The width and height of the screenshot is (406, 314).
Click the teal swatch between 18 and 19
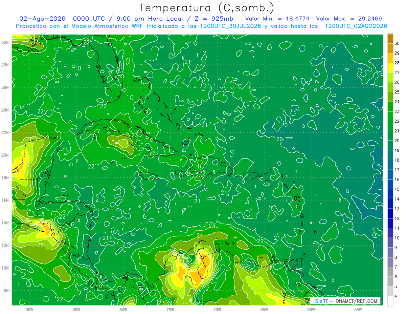point(390,155)
